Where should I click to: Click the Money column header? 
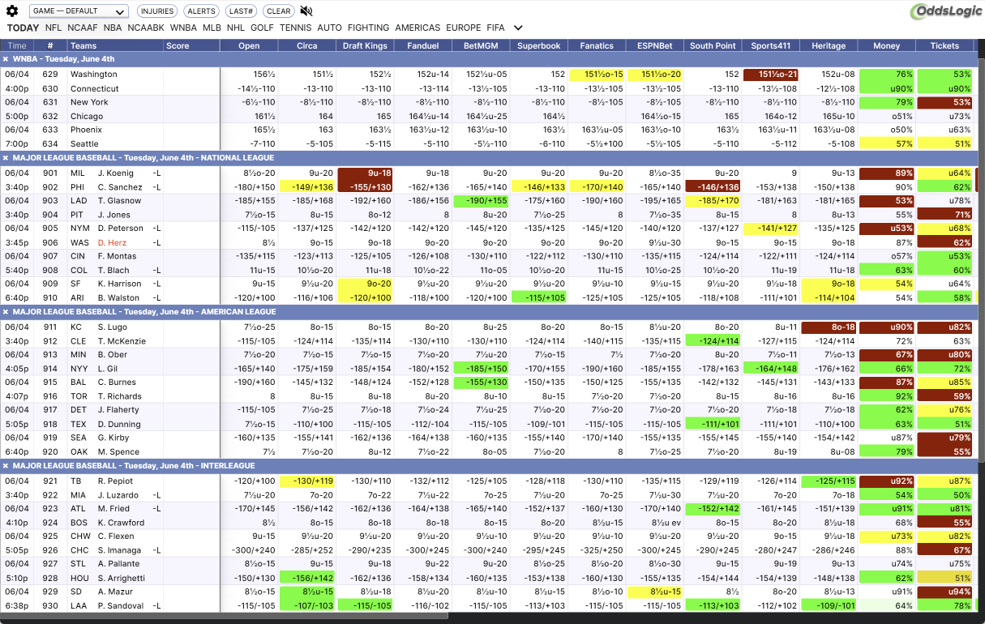point(886,46)
